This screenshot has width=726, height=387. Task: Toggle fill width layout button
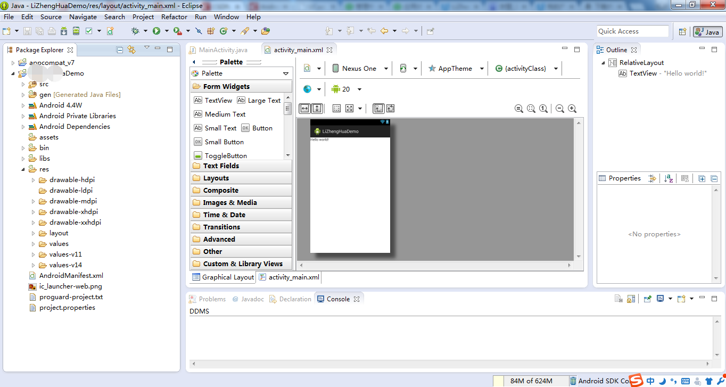point(304,108)
